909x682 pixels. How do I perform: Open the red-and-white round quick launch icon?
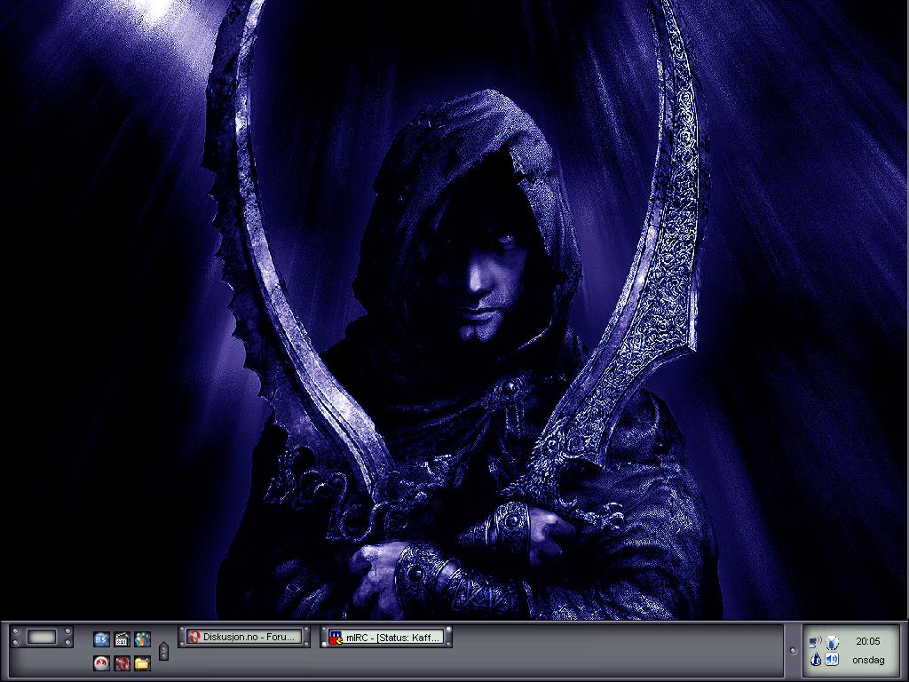[101, 662]
